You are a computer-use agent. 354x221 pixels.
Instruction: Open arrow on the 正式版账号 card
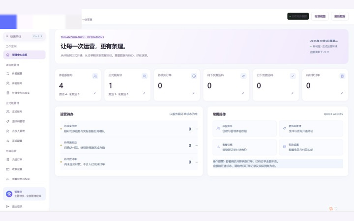pyautogui.click(x=144, y=93)
